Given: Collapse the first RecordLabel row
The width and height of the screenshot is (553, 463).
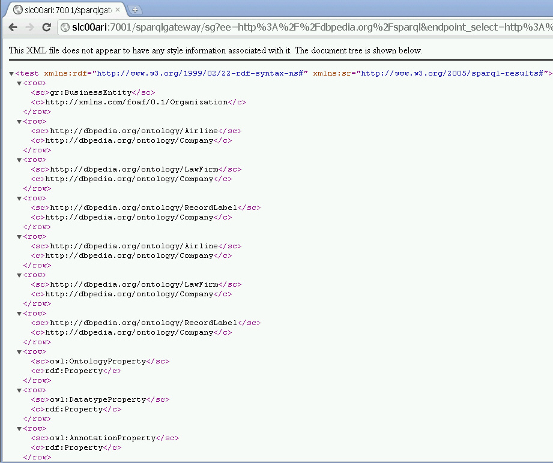Looking at the screenshot, I should (19, 199).
